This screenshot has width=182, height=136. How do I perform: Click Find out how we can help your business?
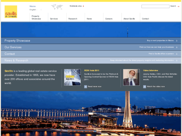pos(156,47)
